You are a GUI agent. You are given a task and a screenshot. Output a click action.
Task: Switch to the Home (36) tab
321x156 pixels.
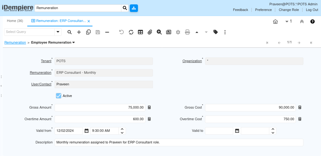coord(15,21)
